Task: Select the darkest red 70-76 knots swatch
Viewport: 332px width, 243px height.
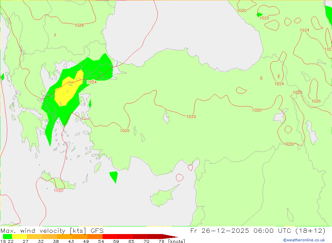Action: click(x=155, y=236)
